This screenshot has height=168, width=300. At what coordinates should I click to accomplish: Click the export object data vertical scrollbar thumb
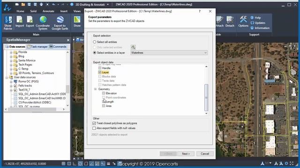[206, 98]
